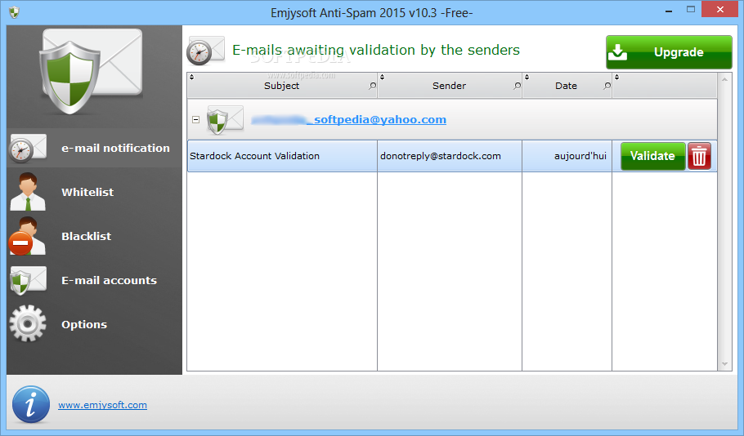Click the sort arrows in Subject header

tap(191, 77)
